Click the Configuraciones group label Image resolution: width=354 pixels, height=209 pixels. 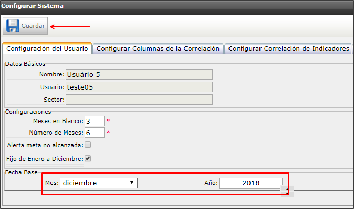[28, 112]
